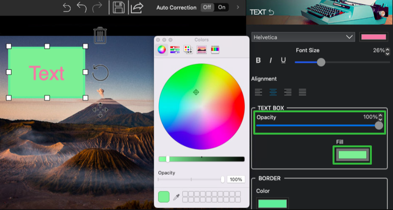
Task: Toggle Bold text formatting
Action: pos(258,60)
